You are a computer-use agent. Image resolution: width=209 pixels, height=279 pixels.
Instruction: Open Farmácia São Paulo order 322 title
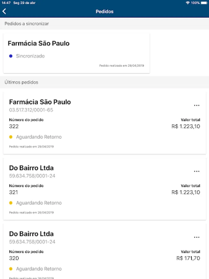[40, 102]
